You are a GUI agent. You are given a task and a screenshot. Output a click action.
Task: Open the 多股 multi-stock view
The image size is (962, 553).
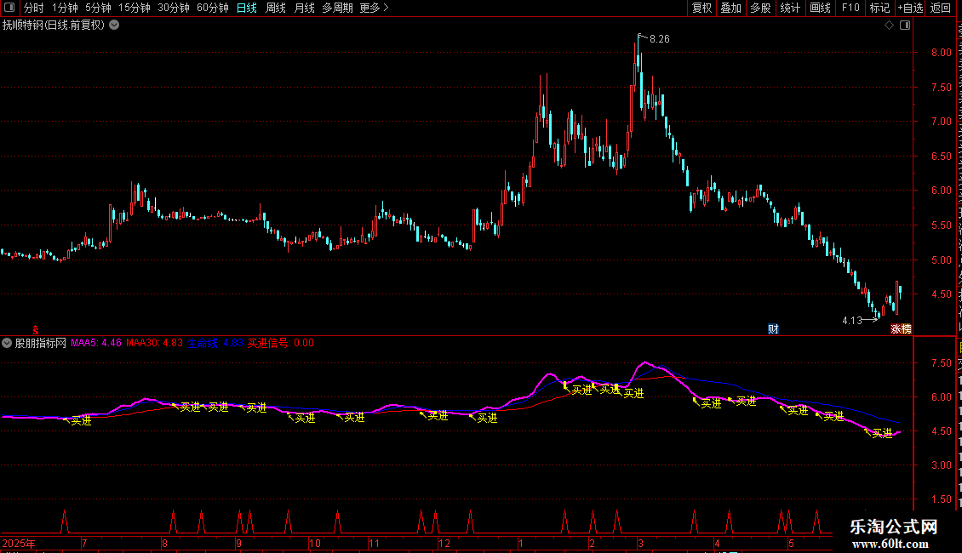pyautogui.click(x=760, y=8)
